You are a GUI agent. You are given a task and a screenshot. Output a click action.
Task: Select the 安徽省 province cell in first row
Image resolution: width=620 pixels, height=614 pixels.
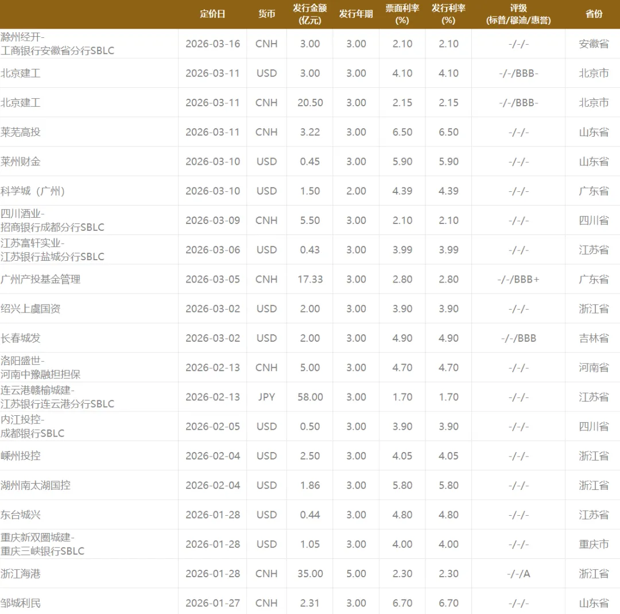click(594, 44)
